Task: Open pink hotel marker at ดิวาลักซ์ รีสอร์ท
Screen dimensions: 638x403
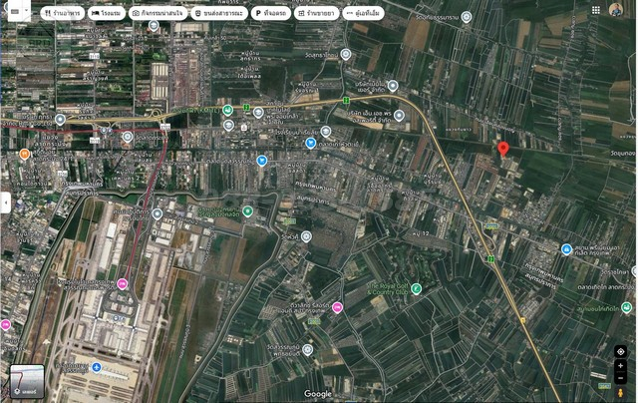Action: click(337, 307)
